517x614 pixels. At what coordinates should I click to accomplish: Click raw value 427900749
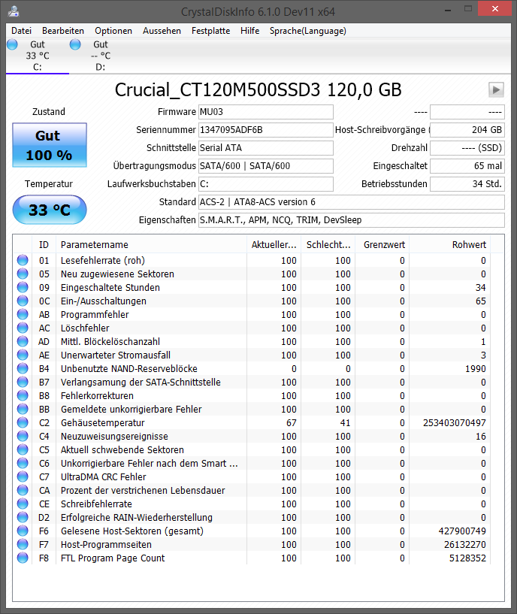point(462,531)
